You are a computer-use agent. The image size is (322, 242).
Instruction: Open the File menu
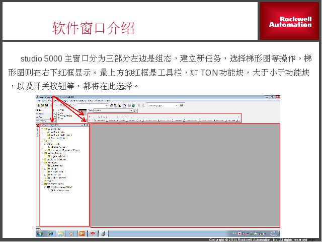(38, 101)
